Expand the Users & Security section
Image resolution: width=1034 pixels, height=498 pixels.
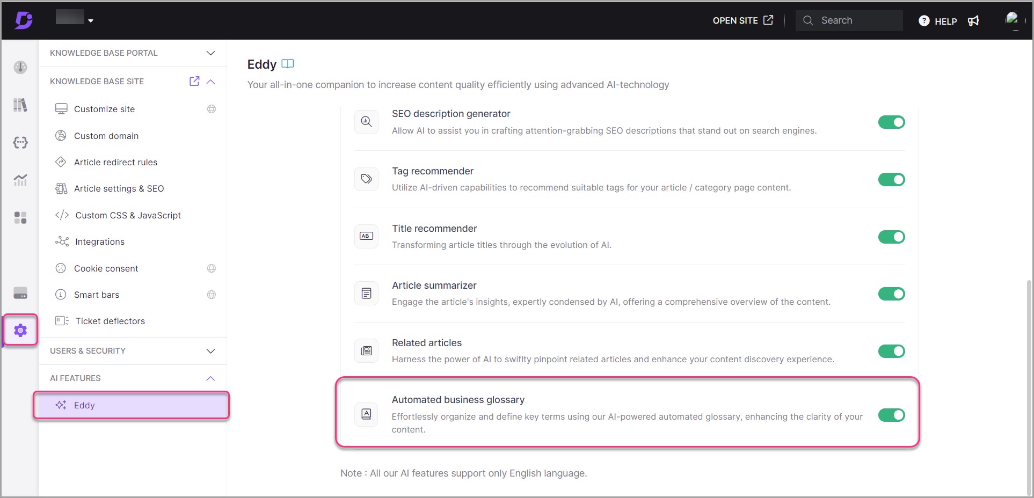tap(210, 351)
